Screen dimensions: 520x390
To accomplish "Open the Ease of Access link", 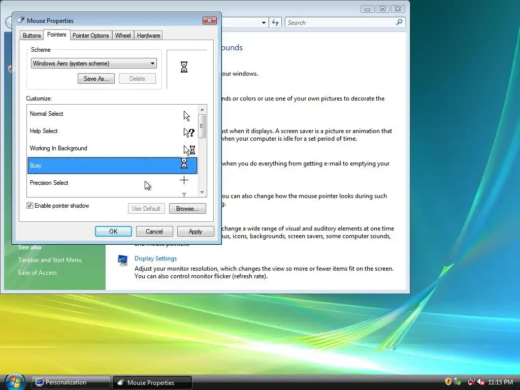I will [38, 273].
